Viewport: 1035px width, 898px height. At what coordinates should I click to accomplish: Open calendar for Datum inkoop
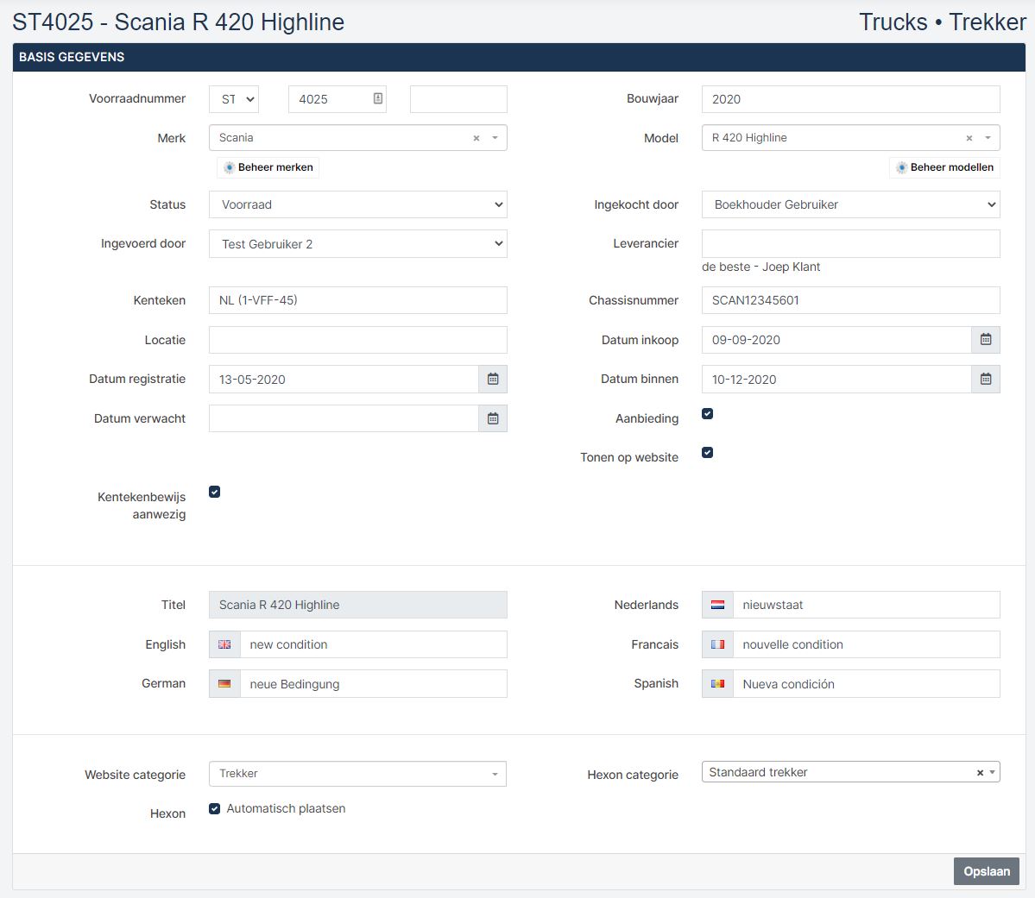click(986, 340)
